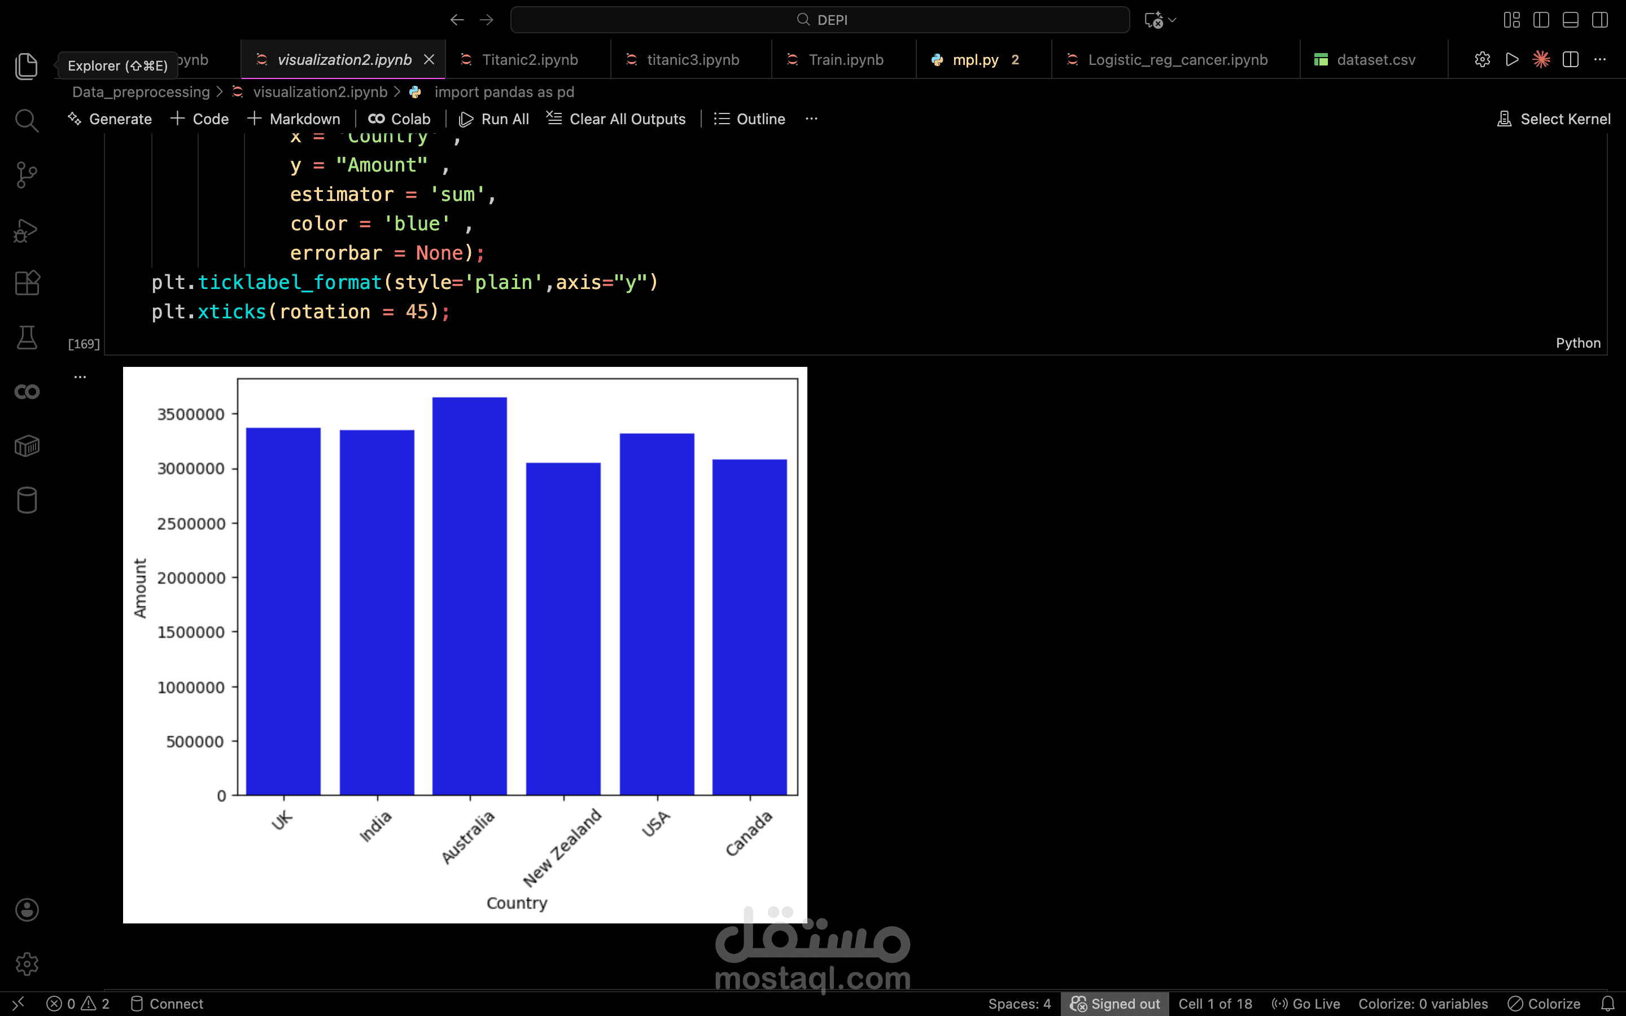Click Clear All Outputs button
The image size is (1626, 1016).
[615, 119]
